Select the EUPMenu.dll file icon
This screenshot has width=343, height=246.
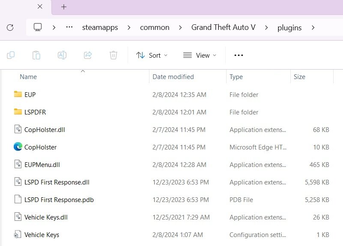coord(18,164)
